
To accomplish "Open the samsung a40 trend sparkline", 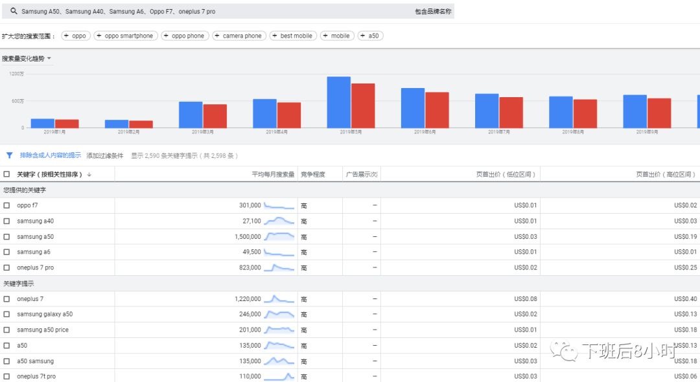I will pos(279,221).
